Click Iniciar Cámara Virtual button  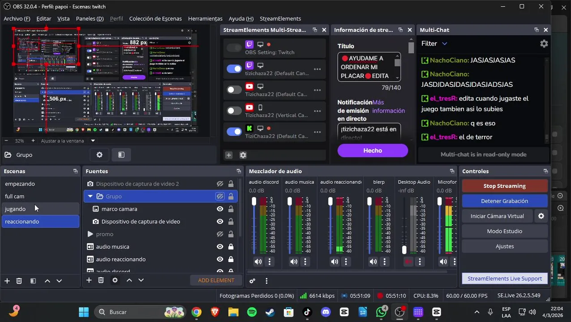pyautogui.click(x=497, y=216)
